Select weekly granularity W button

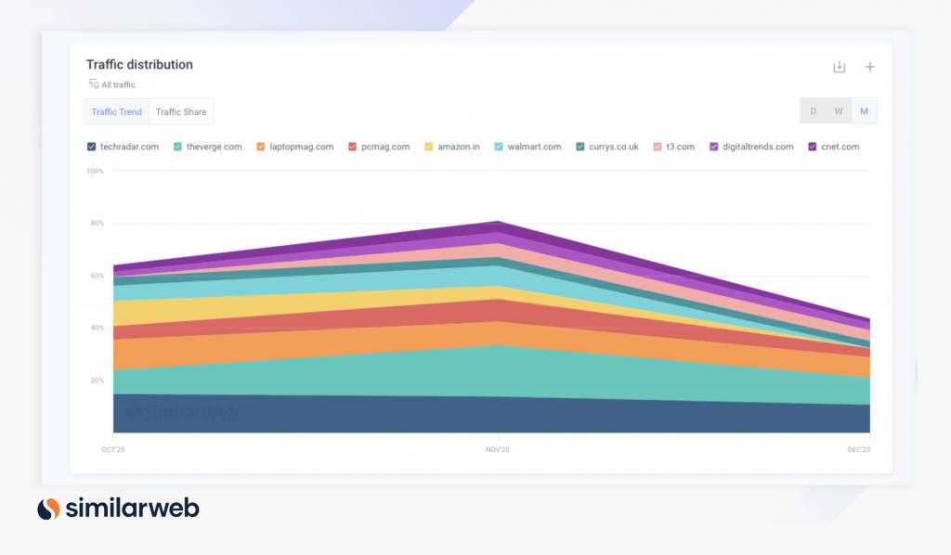(x=839, y=111)
